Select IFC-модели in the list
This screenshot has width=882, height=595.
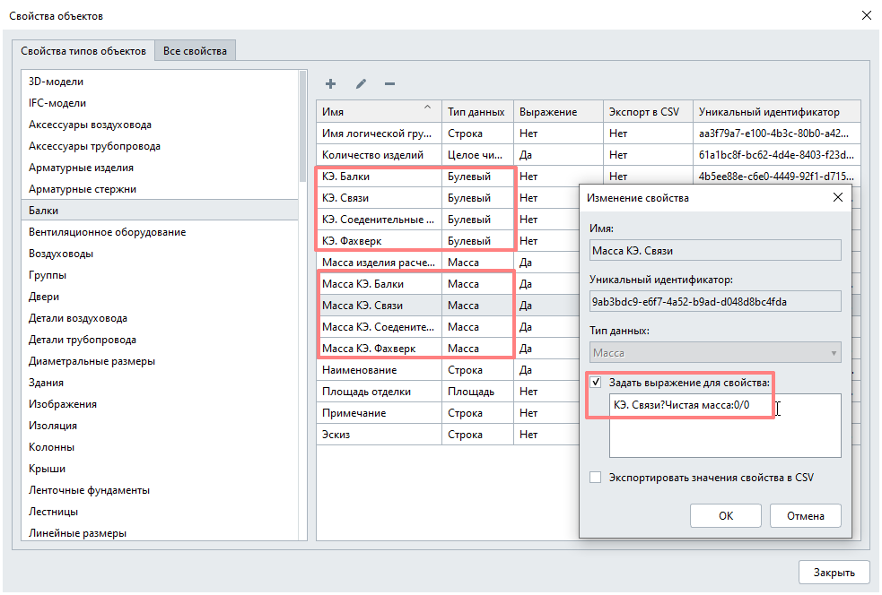coord(160,103)
